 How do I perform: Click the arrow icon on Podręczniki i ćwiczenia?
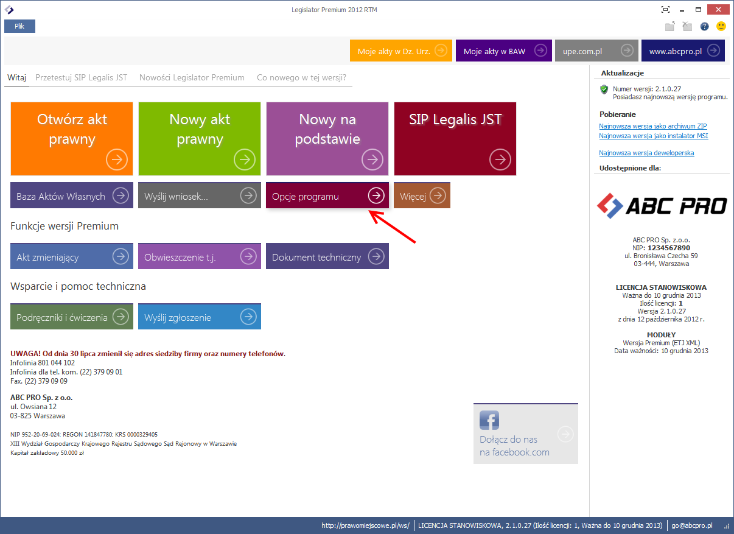(121, 317)
